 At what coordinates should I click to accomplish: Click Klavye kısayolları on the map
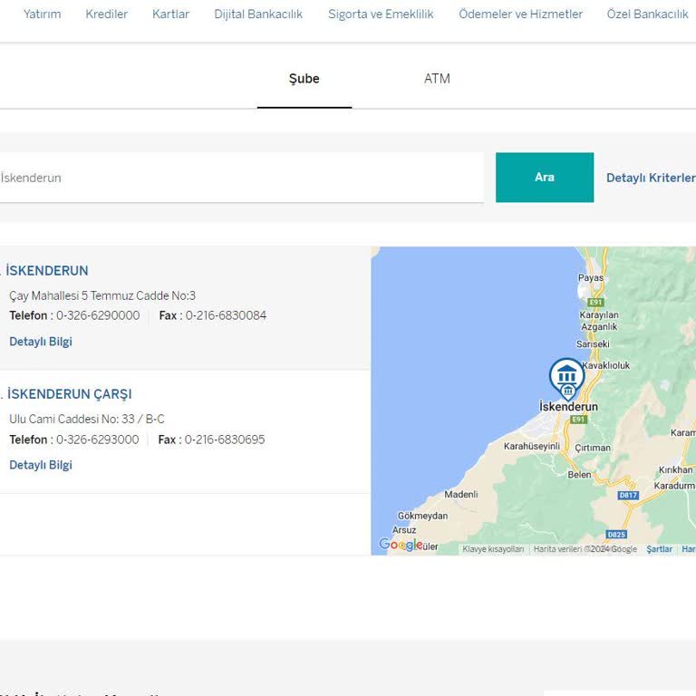[x=493, y=549]
